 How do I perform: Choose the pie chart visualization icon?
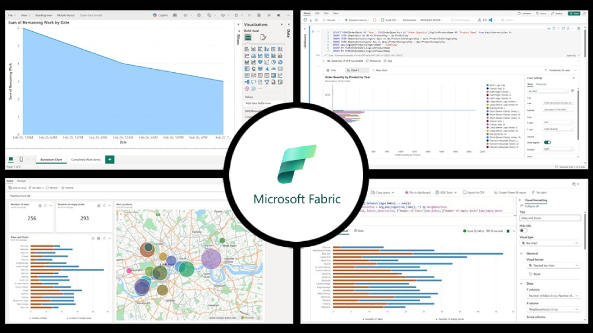[273, 62]
